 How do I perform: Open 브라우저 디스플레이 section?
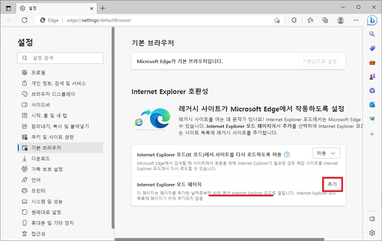pos(60,94)
